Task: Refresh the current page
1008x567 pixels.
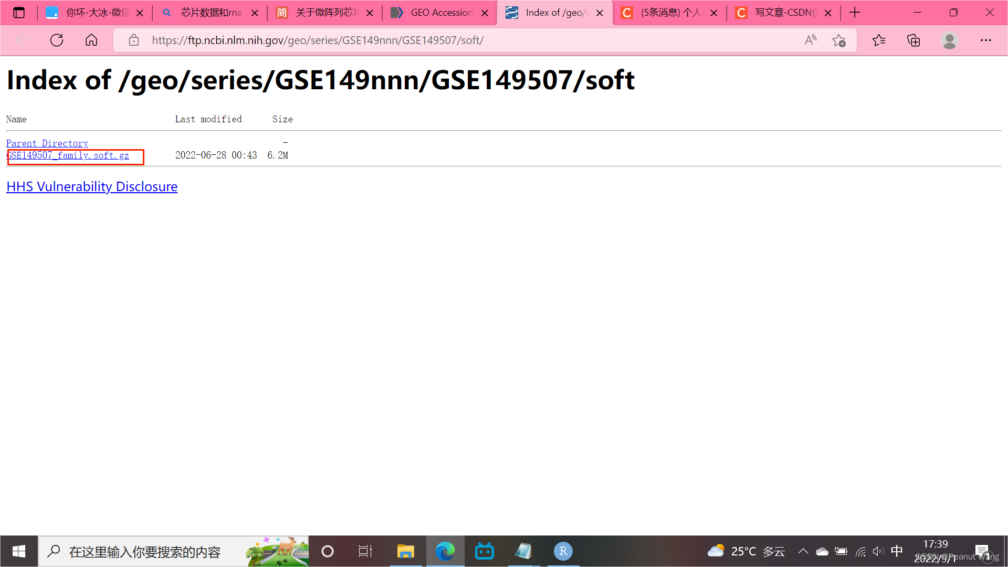Action: point(56,40)
